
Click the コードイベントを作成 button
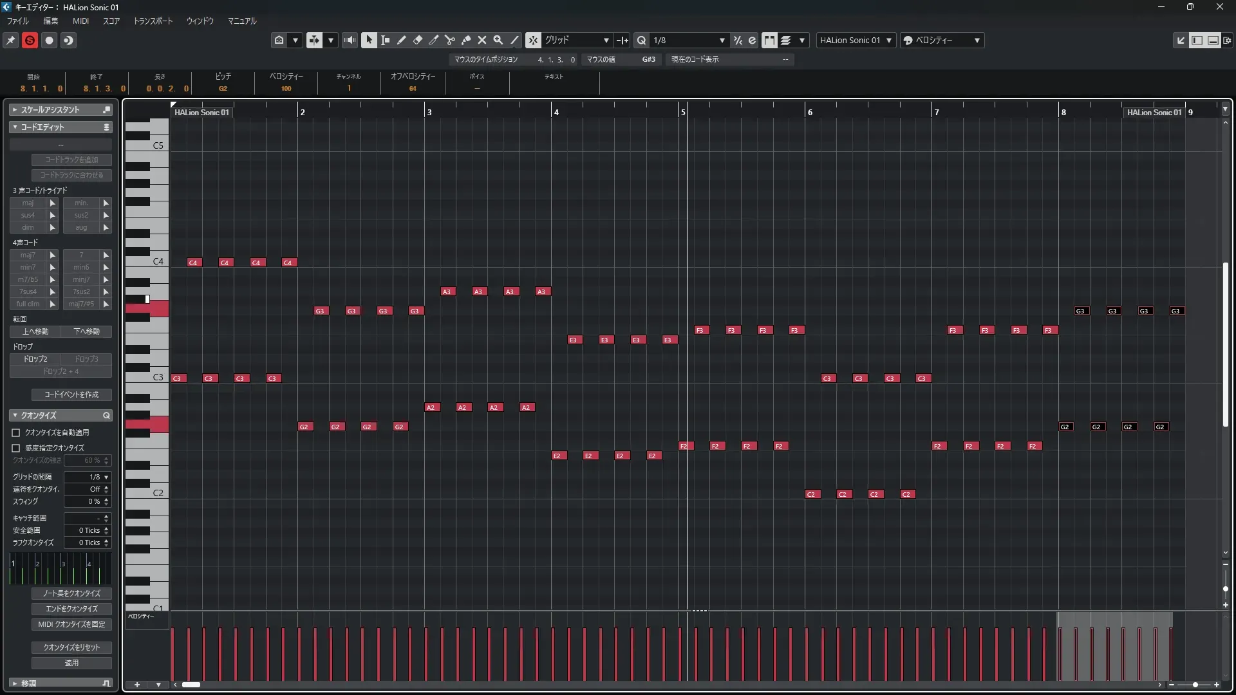71,394
